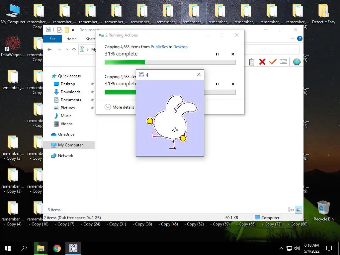
Task: Expand More details in copy dialog
Action: tap(120, 107)
